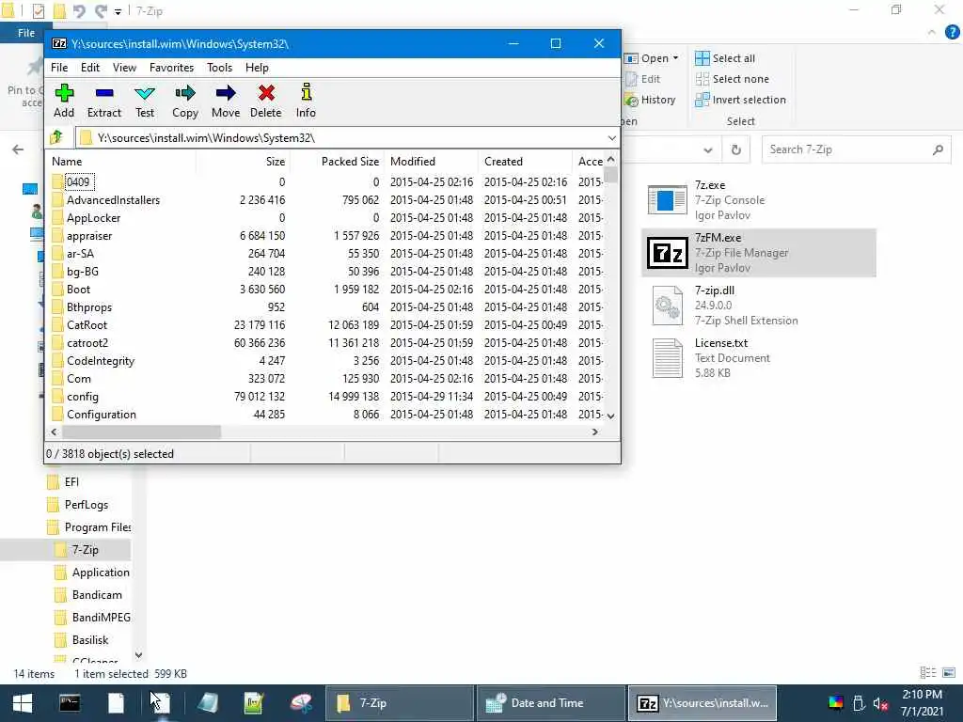Sort by Created column header

coord(525,162)
